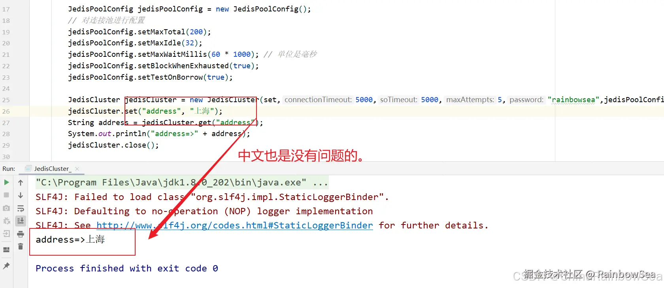
Task: Toggle the Pin Tab pushpin
Action: point(6,266)
